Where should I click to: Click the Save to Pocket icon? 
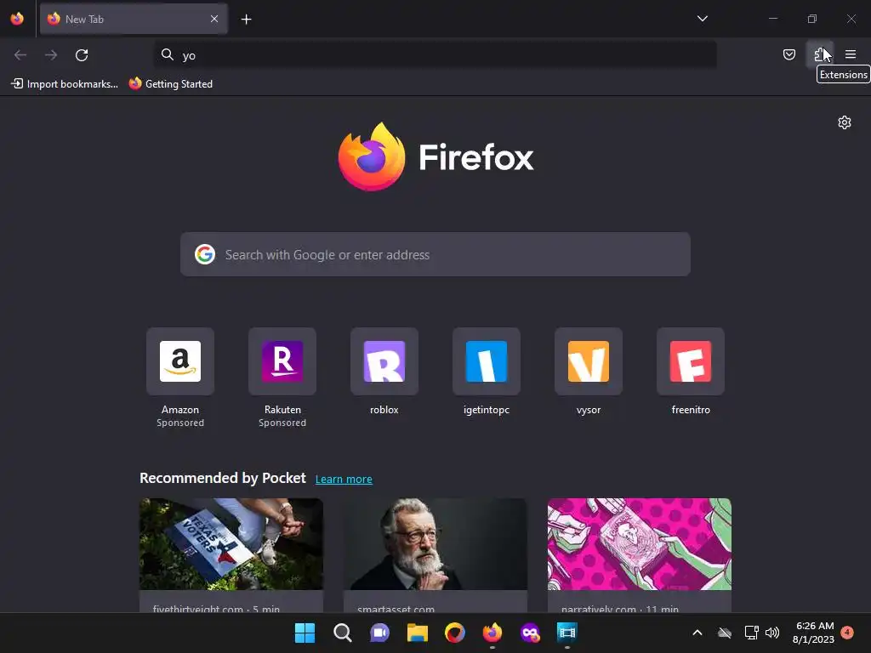coord(788,54)
